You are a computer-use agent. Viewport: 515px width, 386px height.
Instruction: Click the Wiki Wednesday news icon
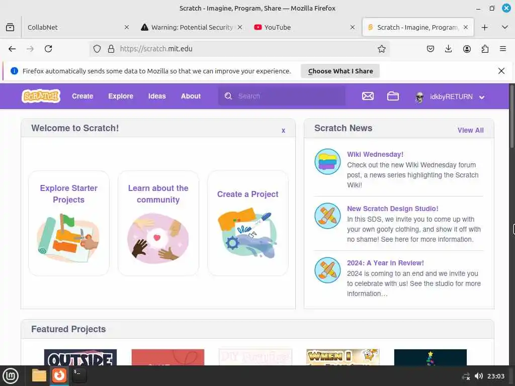tap(327, 161)
